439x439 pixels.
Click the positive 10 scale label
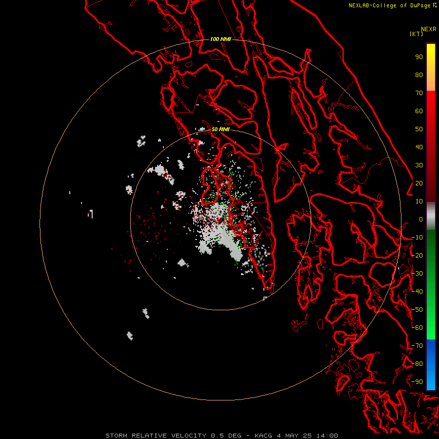[419, 201]
